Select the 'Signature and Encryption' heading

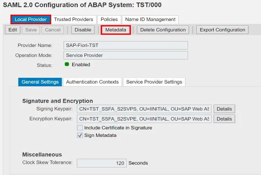click(57, 101)
